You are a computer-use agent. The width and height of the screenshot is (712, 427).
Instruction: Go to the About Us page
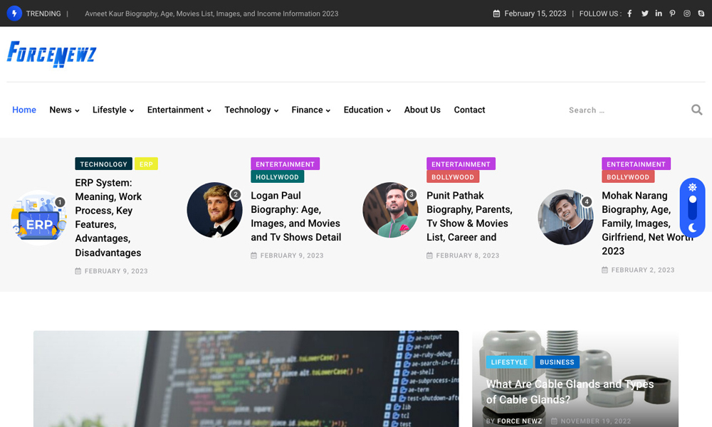point(422,110)
